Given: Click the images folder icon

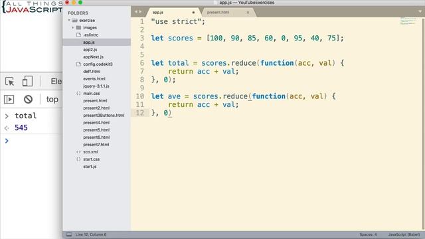Looking at the screenshot, I should point(78,28).
